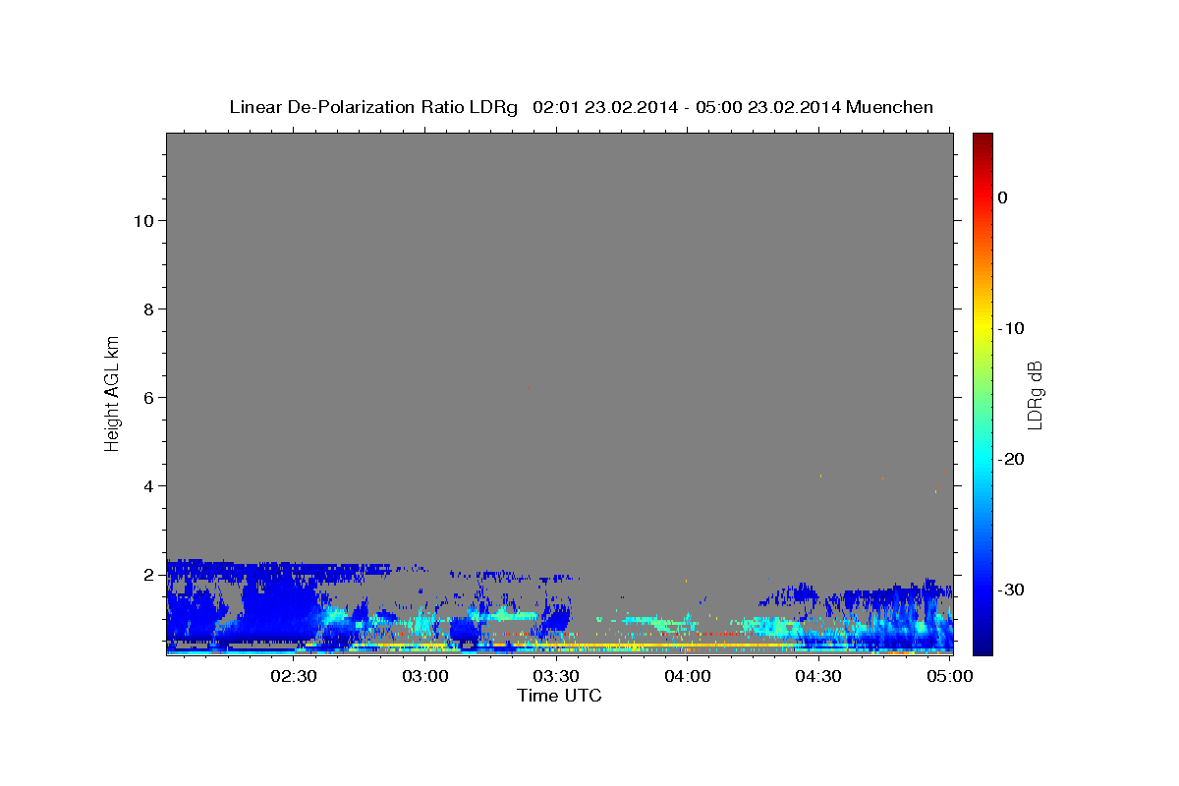Click the 'Height AGL km' y-axis label

[112, 392]
